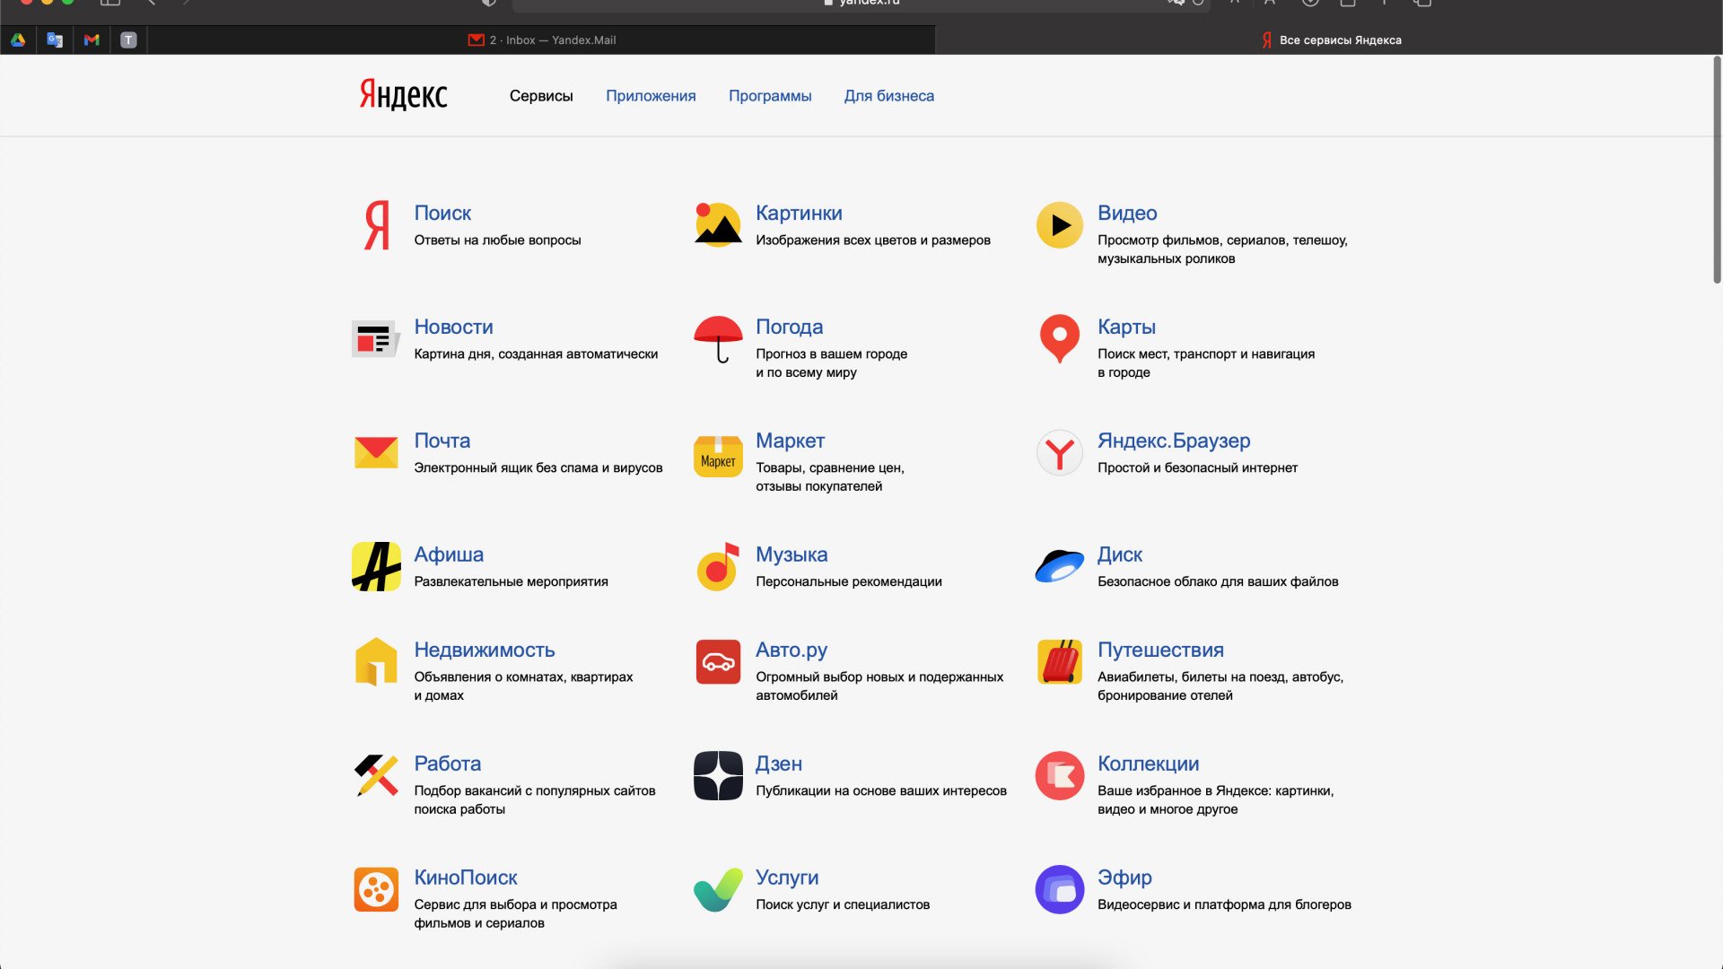Screen dimensions: 1723x969
Task: Open the blue Disk saucer icon
Action: pyautogui.click(x=1060, y=567)
